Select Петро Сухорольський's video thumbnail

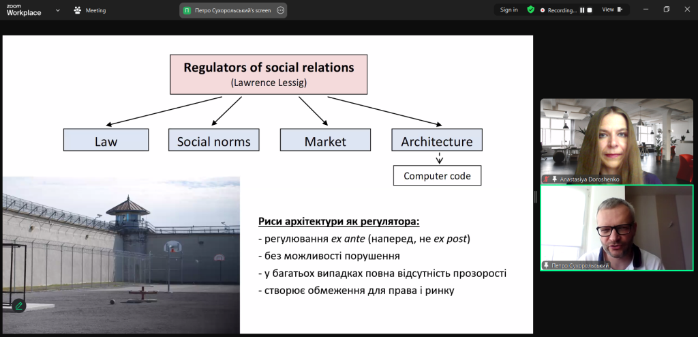pyautogui.click(x=616, y=228)
